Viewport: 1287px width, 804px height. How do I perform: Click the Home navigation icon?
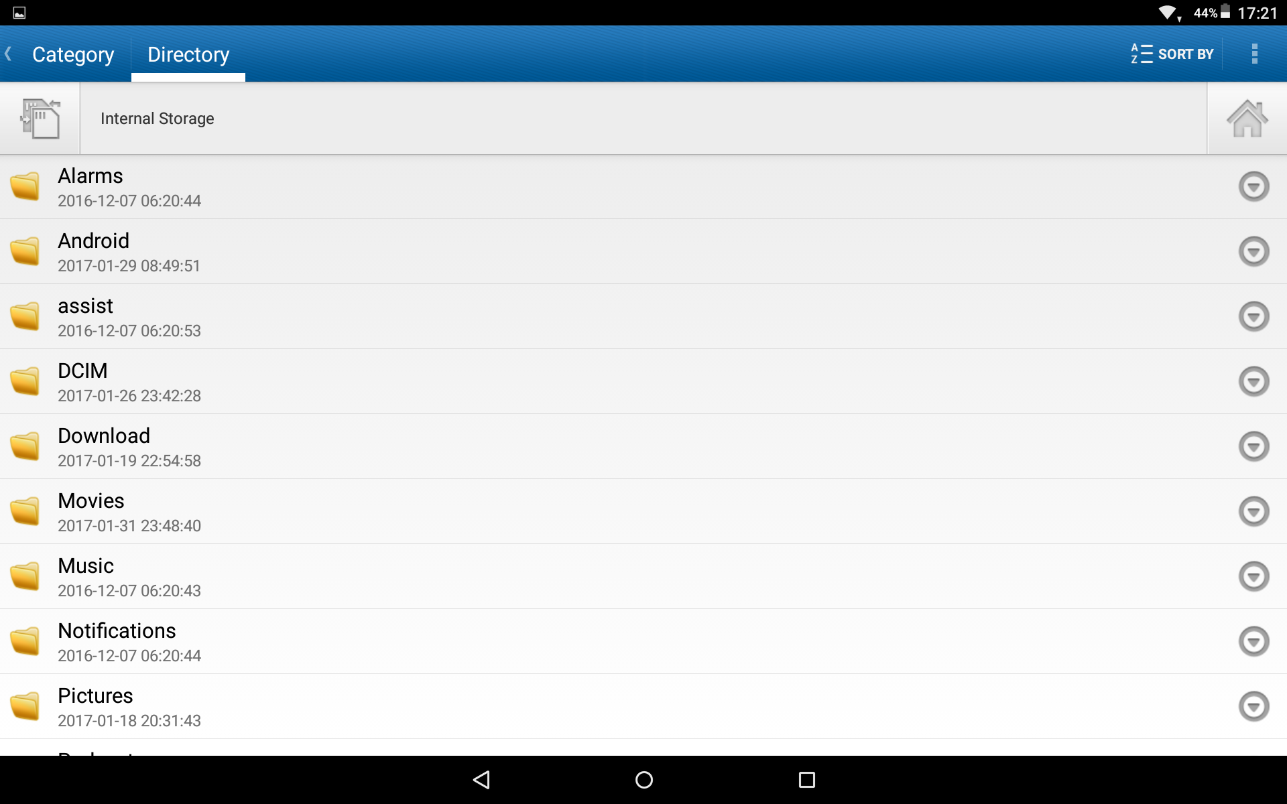1247,118
